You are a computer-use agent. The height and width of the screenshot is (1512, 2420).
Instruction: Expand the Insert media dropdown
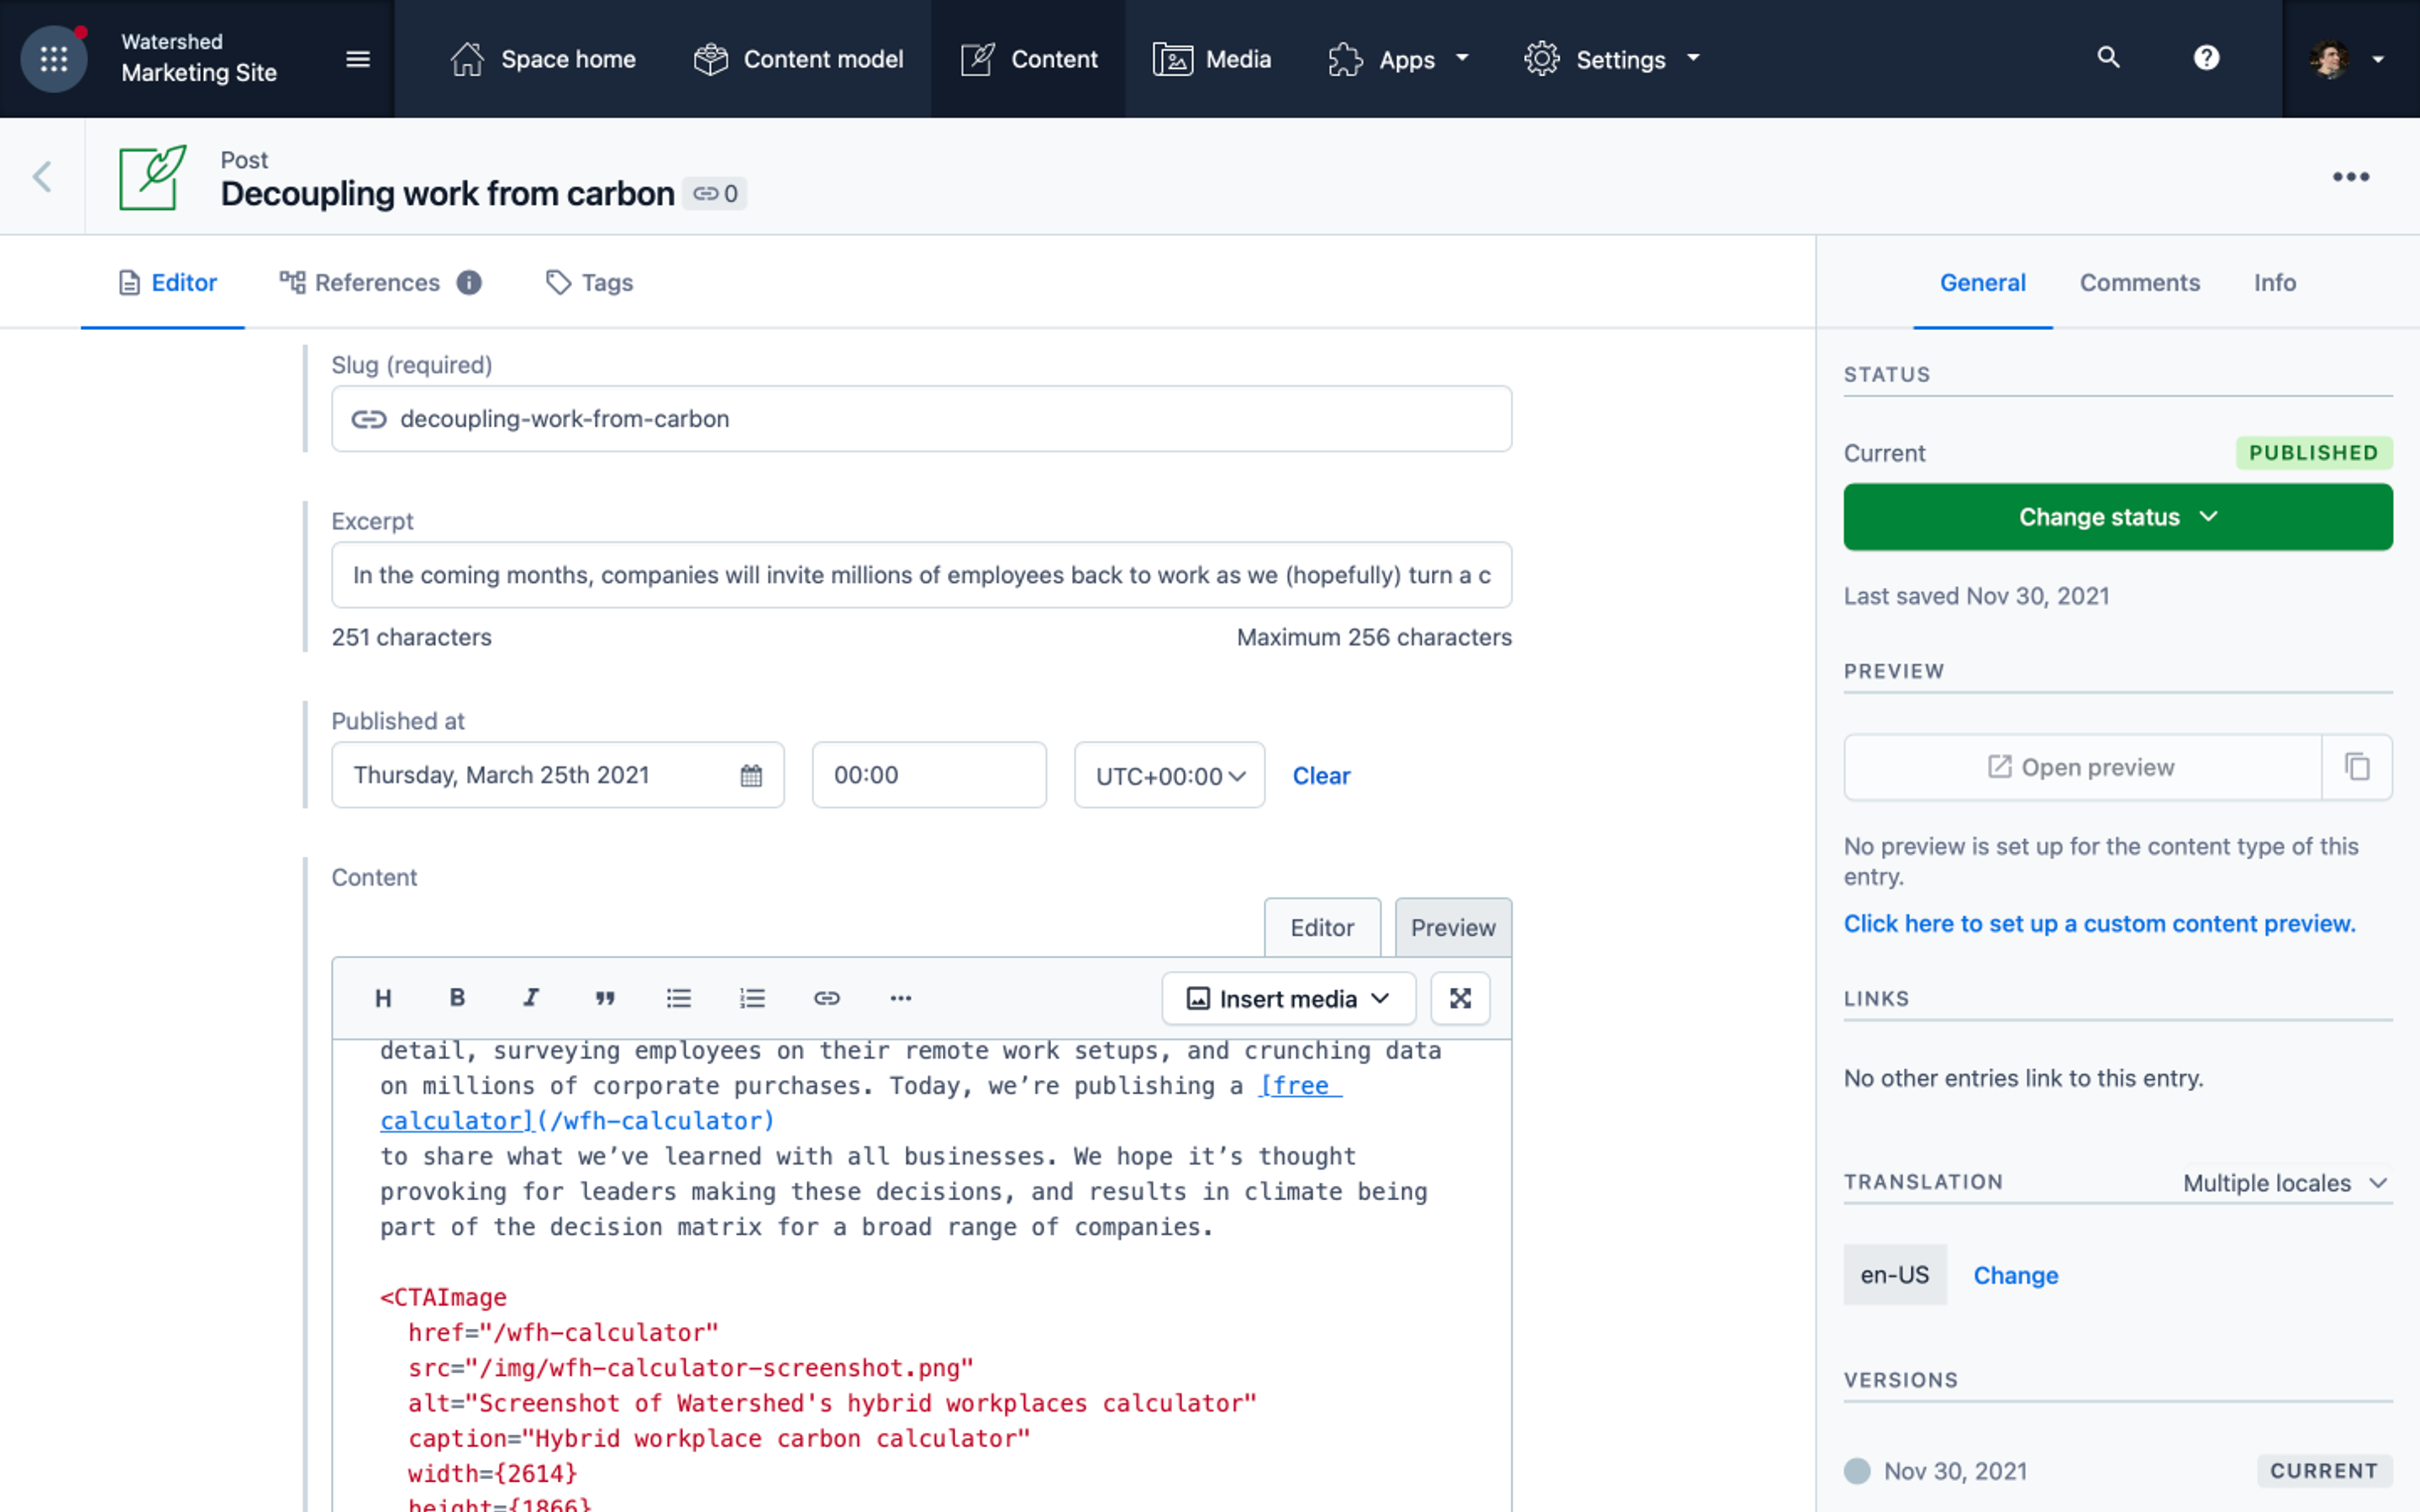point(1288,998)
